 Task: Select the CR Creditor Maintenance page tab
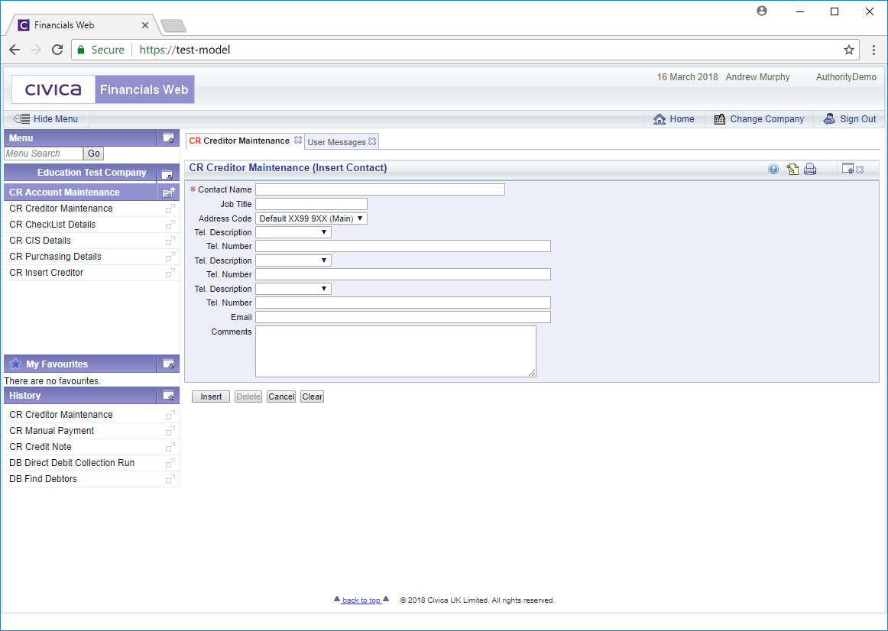pyautogui.click(x=239, y=141)
